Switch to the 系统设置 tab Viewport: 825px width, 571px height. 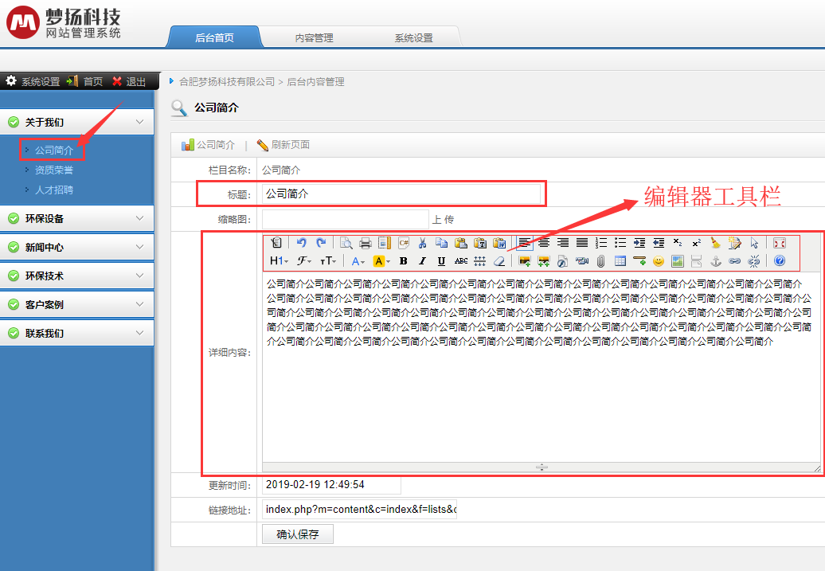pyautogui.click(x=413, y=37)
